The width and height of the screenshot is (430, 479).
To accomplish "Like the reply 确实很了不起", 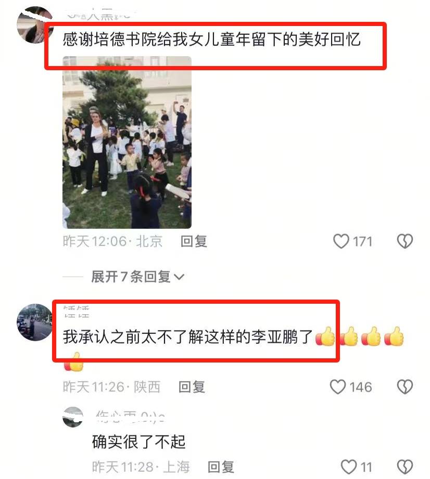I will pyautogui.click(x=349, y=467).
